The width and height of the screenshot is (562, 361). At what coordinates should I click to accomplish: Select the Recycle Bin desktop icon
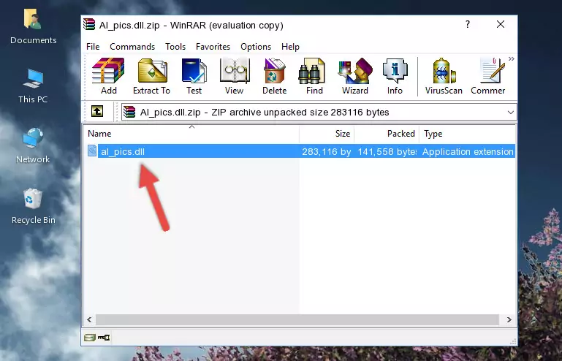click(x=34, y=206)
